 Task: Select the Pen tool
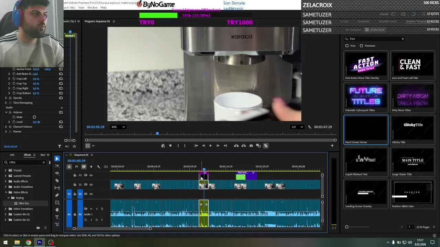57,195
